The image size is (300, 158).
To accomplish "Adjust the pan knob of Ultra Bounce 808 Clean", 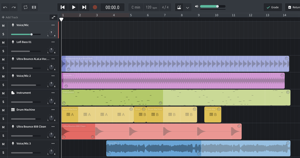I will coord(51,135).
